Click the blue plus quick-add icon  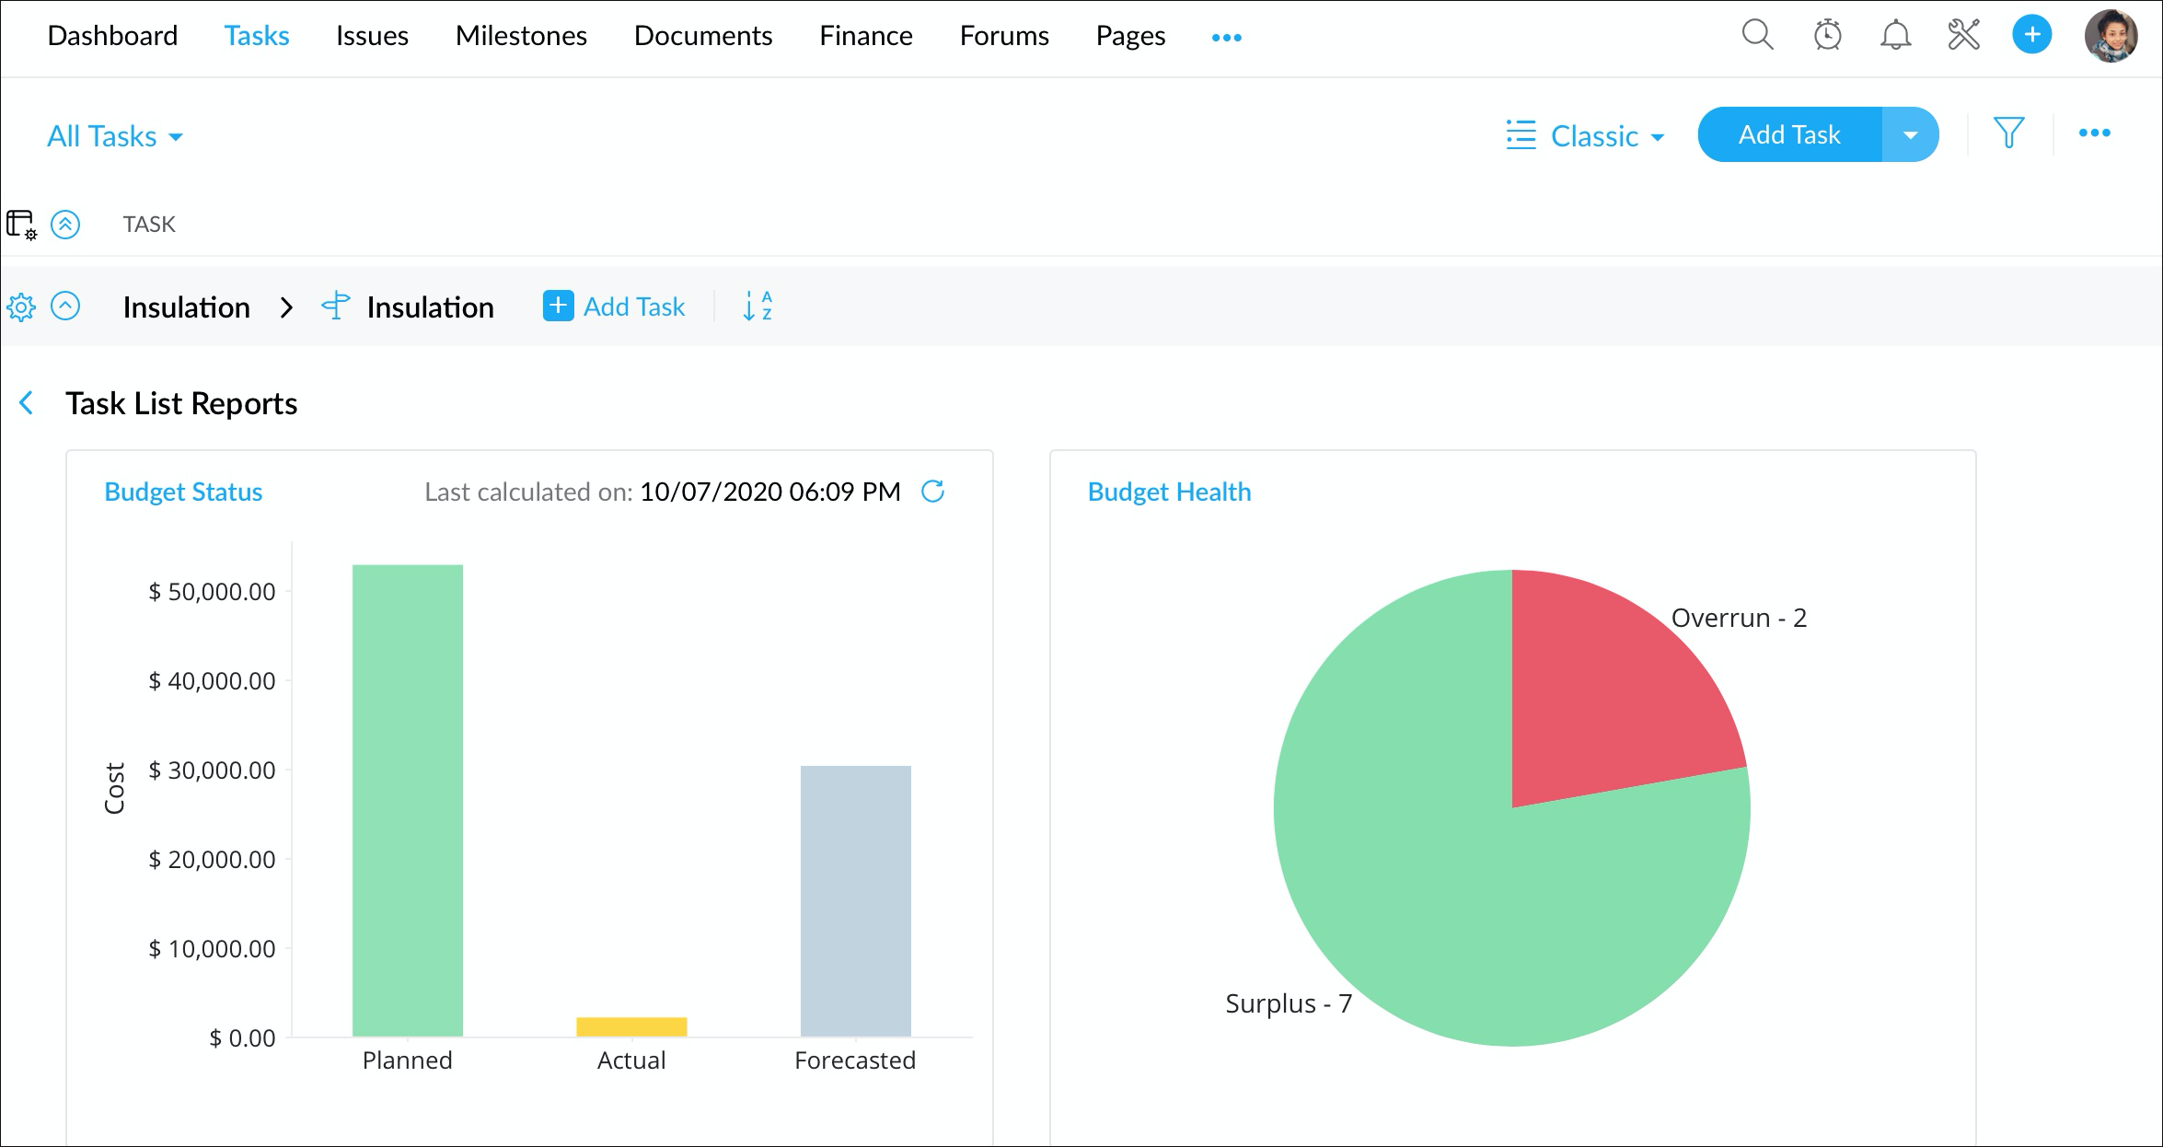click(2031, 35)
